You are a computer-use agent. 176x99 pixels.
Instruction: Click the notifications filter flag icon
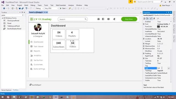[x=131, y=2]
